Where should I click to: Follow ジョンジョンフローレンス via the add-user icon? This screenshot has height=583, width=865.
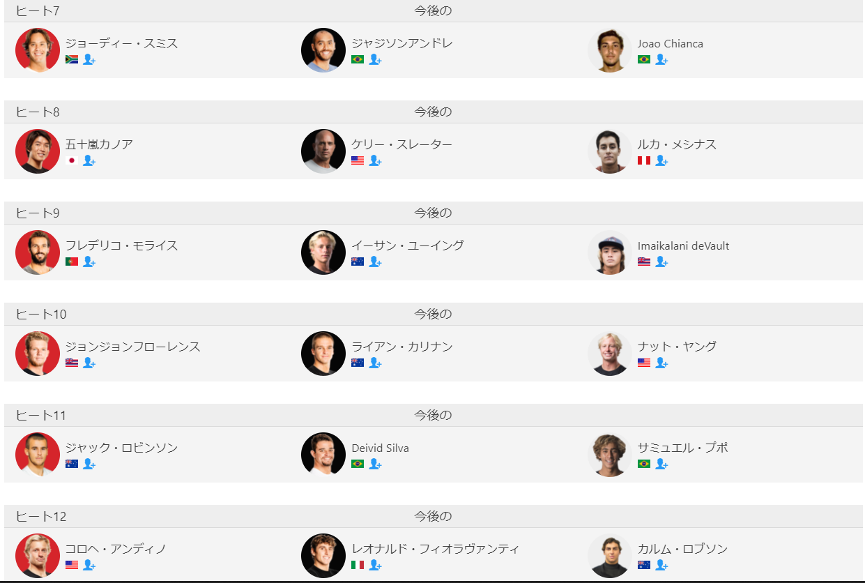click(89, 363)
